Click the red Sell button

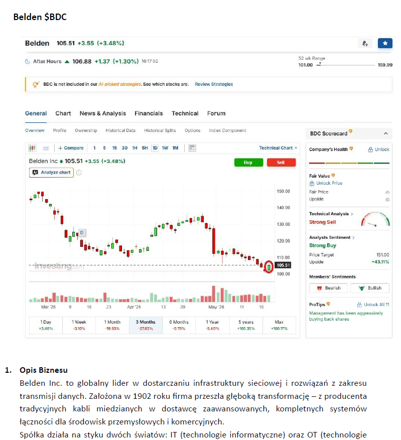pyautogui.click(x=281, y=163)
